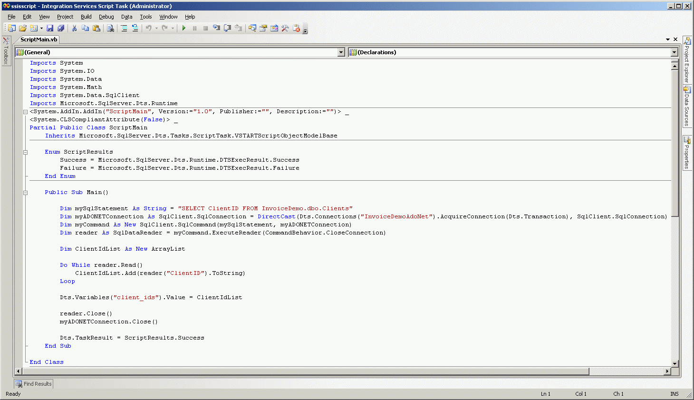Click the Copy icon in toolbar
Image resolution: width=694 pixels, height=400 pixels.
point(86,29)
